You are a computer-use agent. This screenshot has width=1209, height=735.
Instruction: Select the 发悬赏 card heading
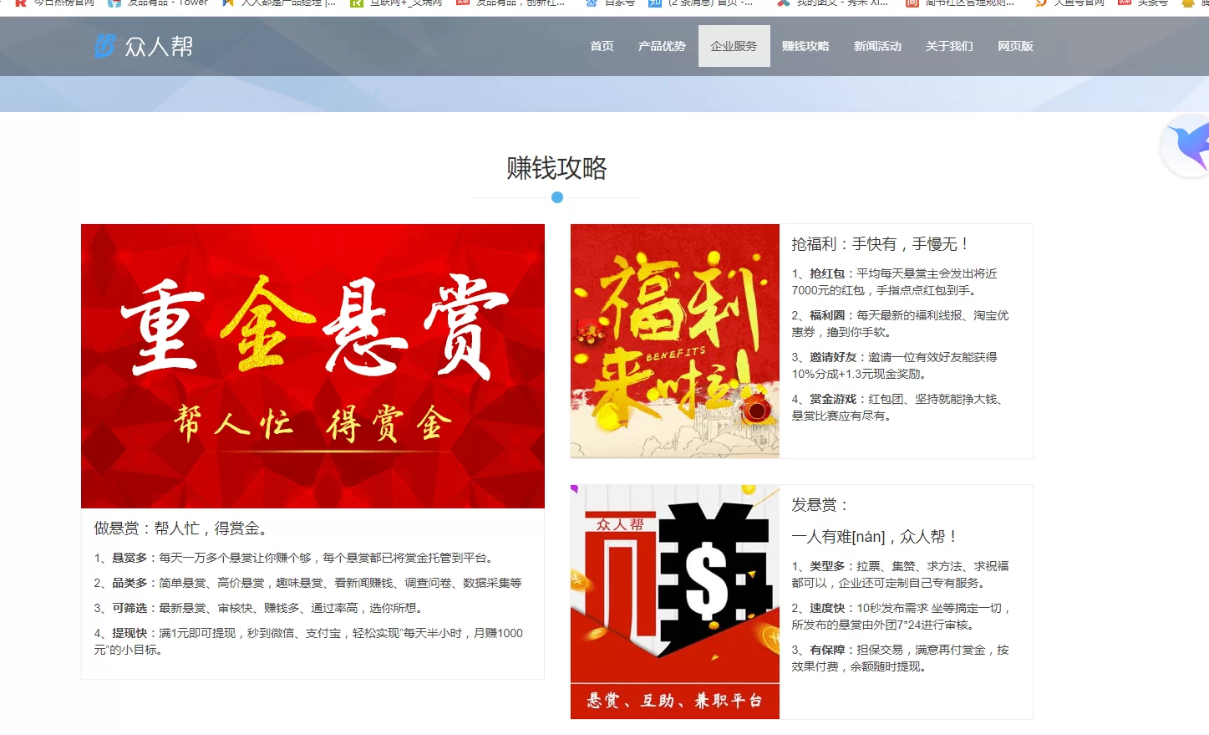pyautogui.click(x=820, y=505)
